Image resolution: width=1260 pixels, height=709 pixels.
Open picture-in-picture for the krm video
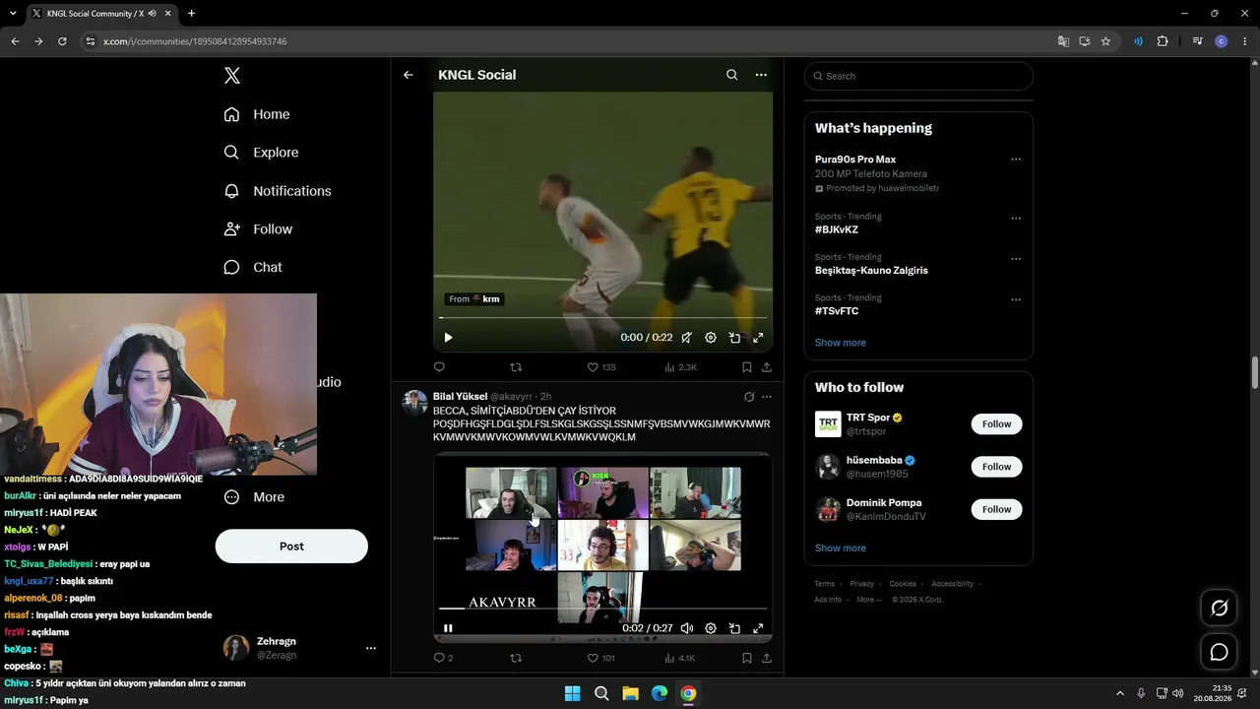(x=734, y=338)
